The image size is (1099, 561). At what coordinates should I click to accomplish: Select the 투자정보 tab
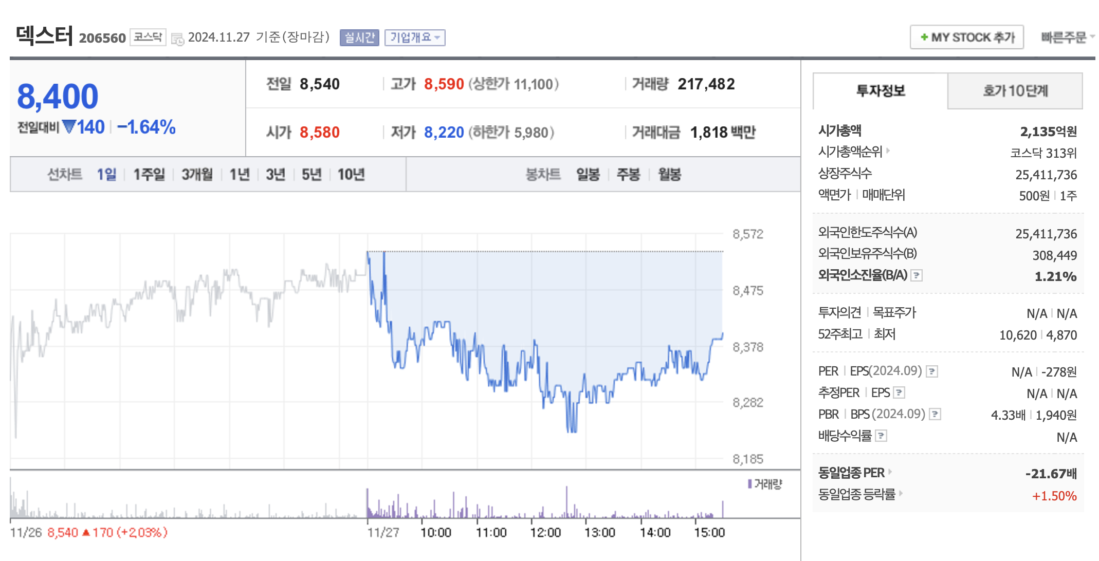coord(880,91)
